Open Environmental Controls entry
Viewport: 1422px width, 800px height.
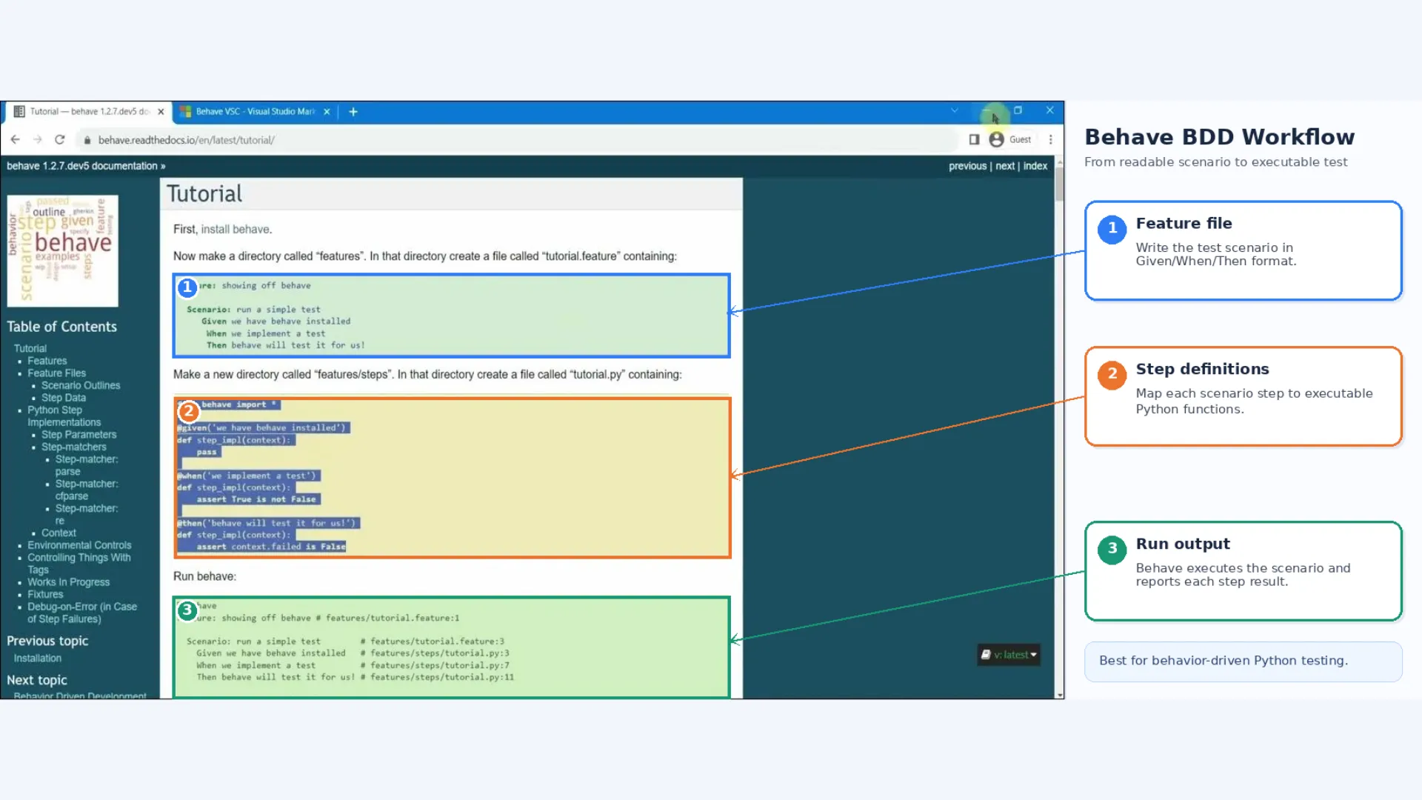tap(79, 545)
